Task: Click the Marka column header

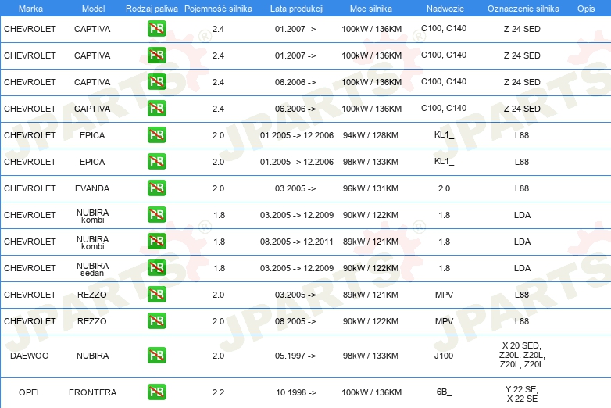Action: 30,9
